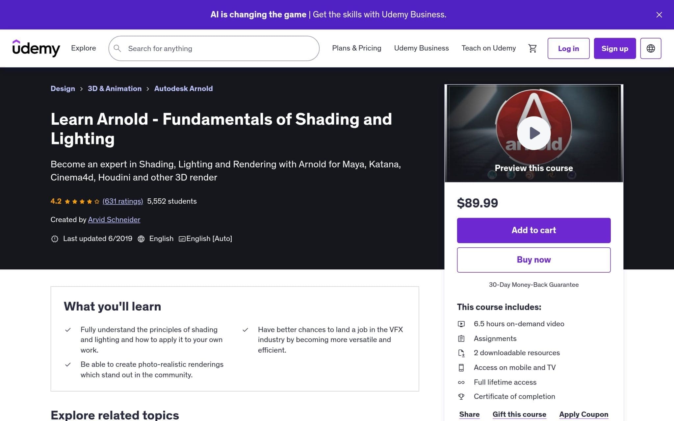Click checkmark beside 'Fully understand the principles'
The width and height of the screenshot is (674, 421).
pyautogui.click(x=68, y=330)
